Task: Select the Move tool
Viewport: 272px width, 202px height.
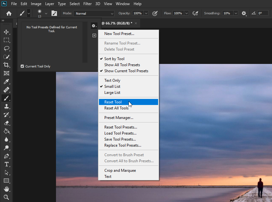Action: click(x=6, y=32)
